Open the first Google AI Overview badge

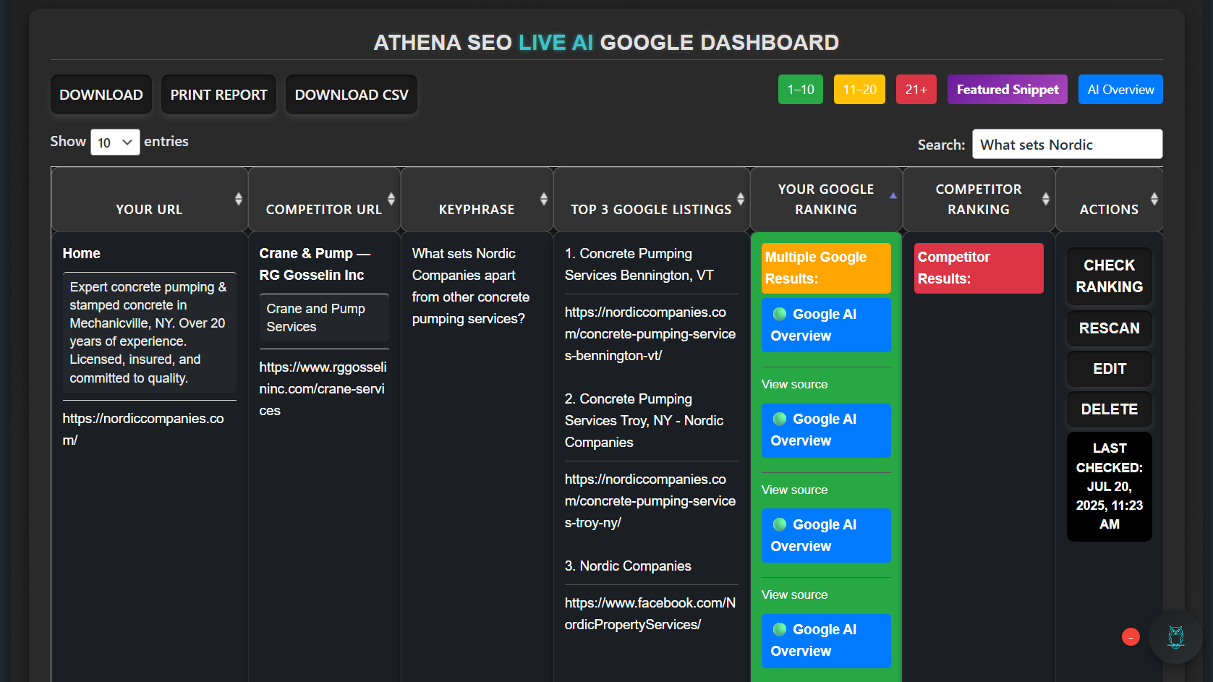click(x=826, y=325)
